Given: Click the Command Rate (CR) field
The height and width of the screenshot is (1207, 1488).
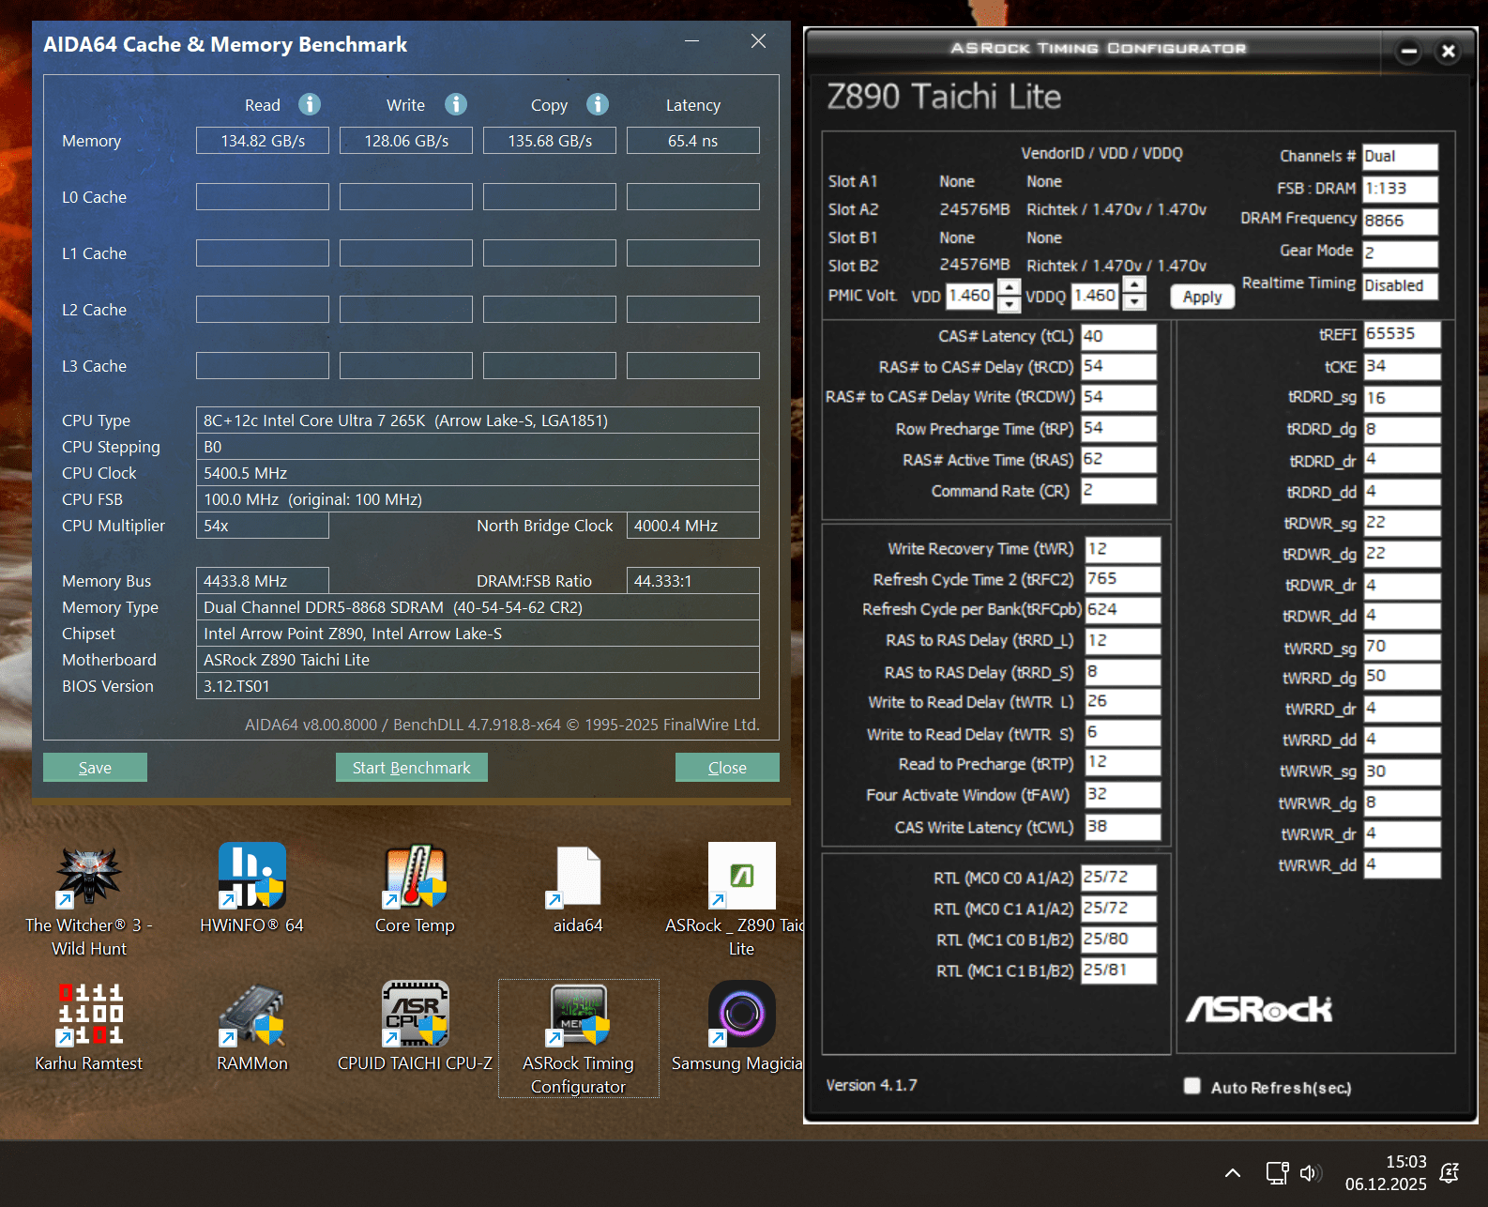Looking at the screenshot, I should [x=1118, y=491].
